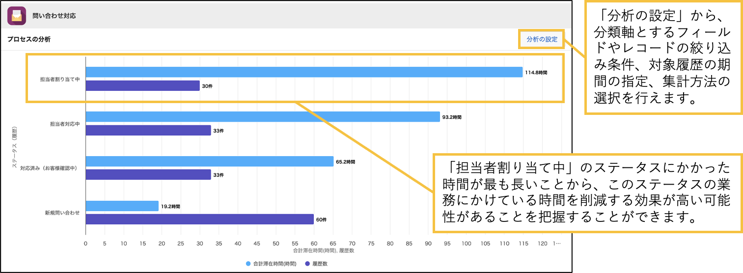Click the 60件 value label
Screen dimensions: 743x273
321,220
